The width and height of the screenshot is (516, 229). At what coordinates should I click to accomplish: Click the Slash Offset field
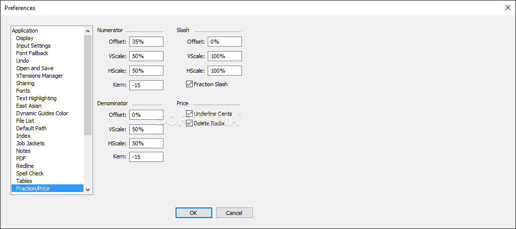225,42
